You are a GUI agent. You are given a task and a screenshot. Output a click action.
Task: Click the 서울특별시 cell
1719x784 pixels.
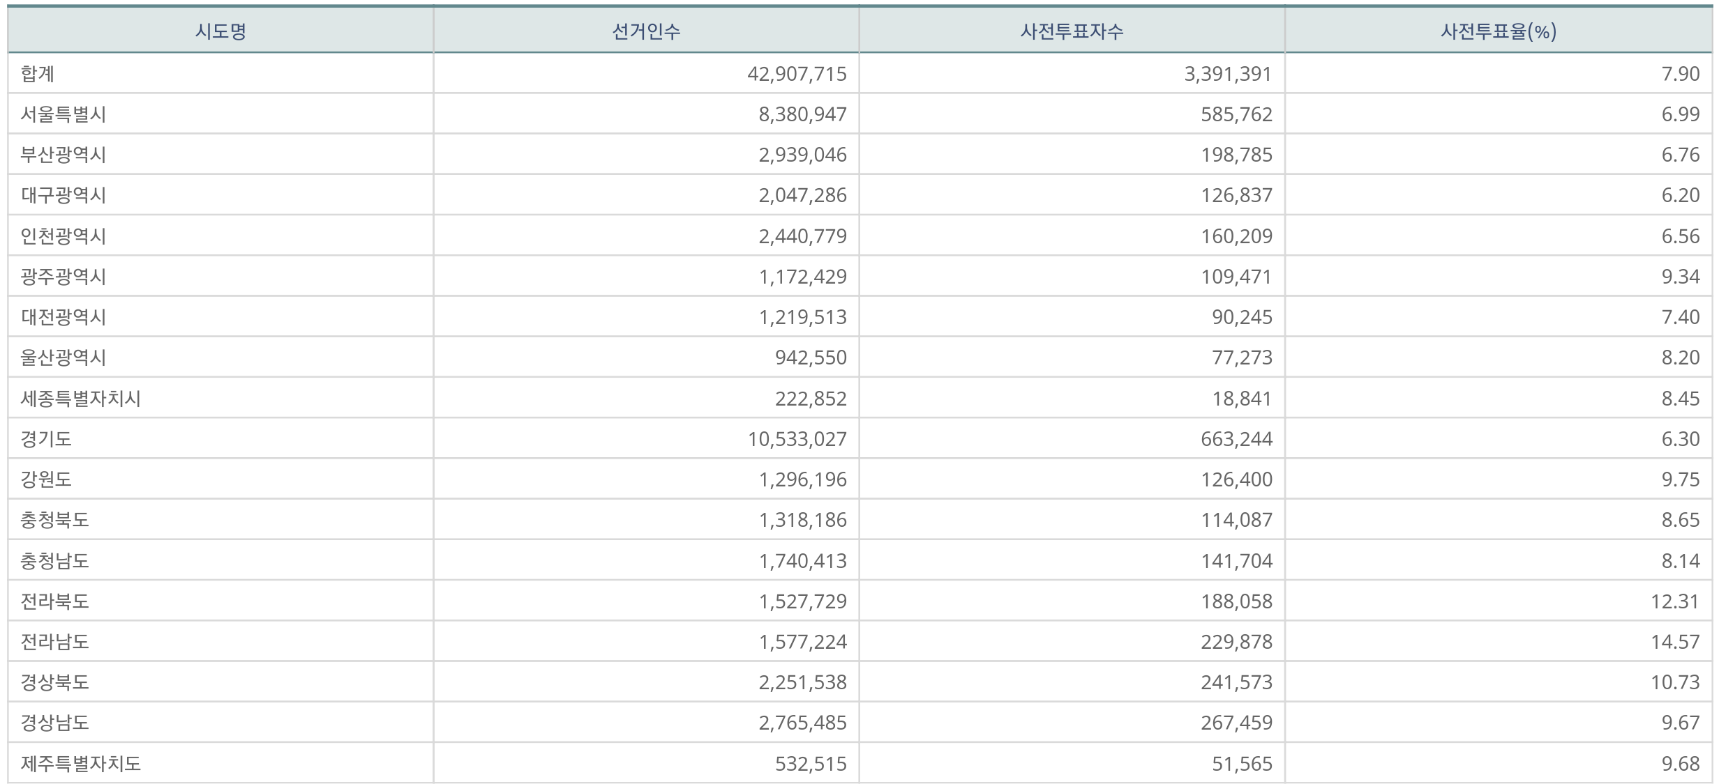coord(63,114)
